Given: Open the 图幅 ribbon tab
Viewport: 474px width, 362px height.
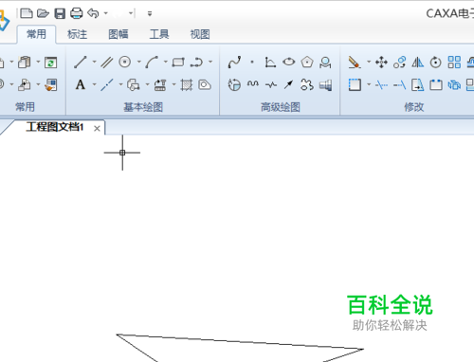Looking at the screenshot, I should tap(118, 34).
